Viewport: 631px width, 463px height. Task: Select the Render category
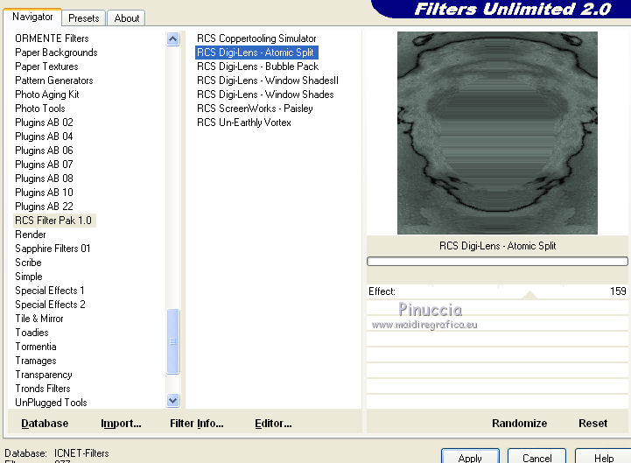tap(31, 235)
